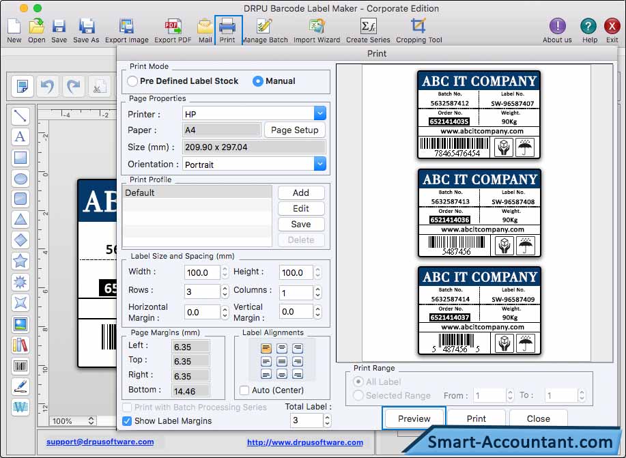Adjust label Height stepper
This screenshot has width=626, height=458.
pyautogui.click(x=317, y=272)
